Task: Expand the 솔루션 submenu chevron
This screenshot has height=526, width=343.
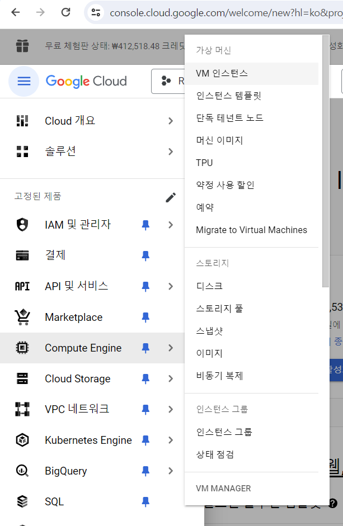Action: tap(171, 151)
